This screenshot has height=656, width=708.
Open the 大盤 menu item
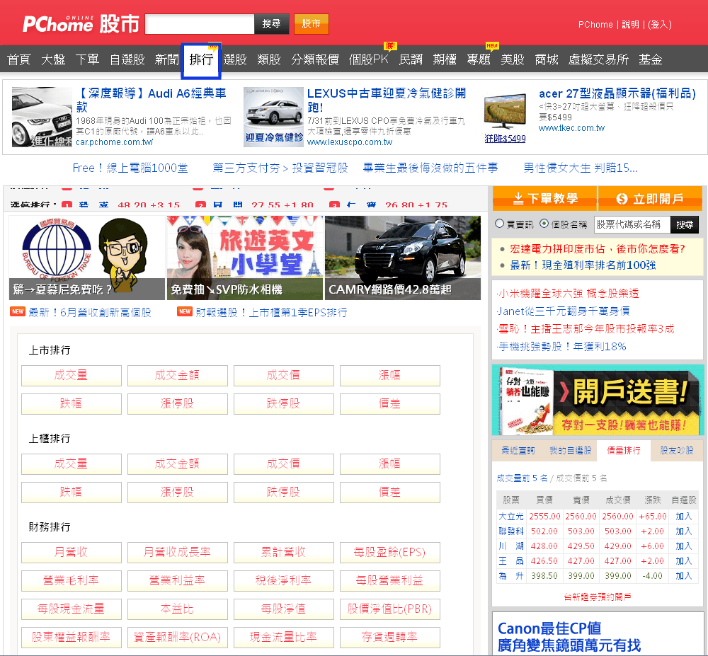[53, 59]
